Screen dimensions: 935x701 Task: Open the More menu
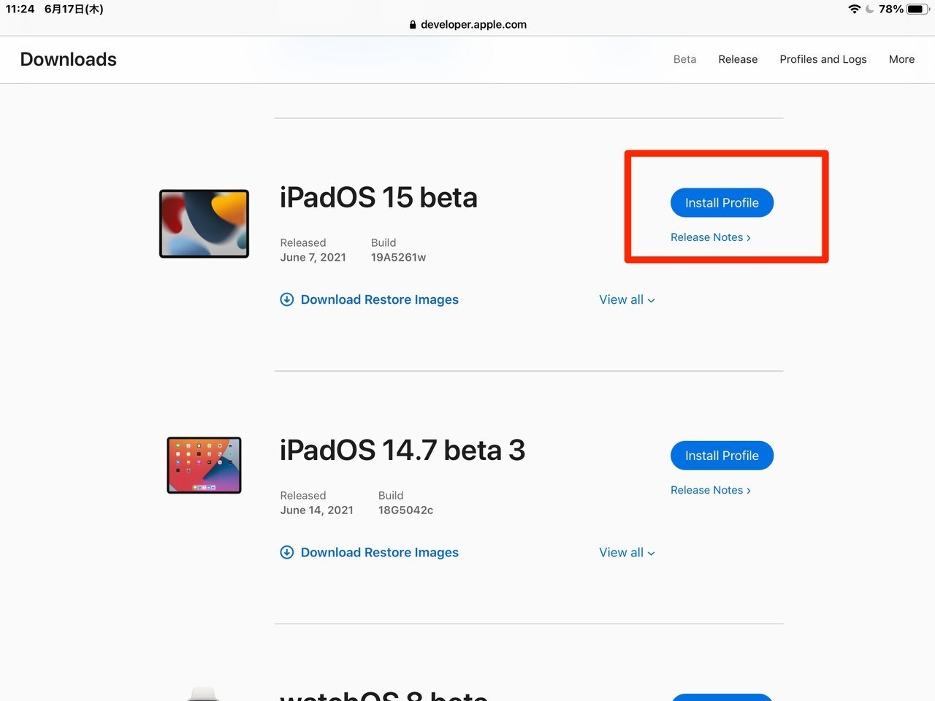[901, 59]
